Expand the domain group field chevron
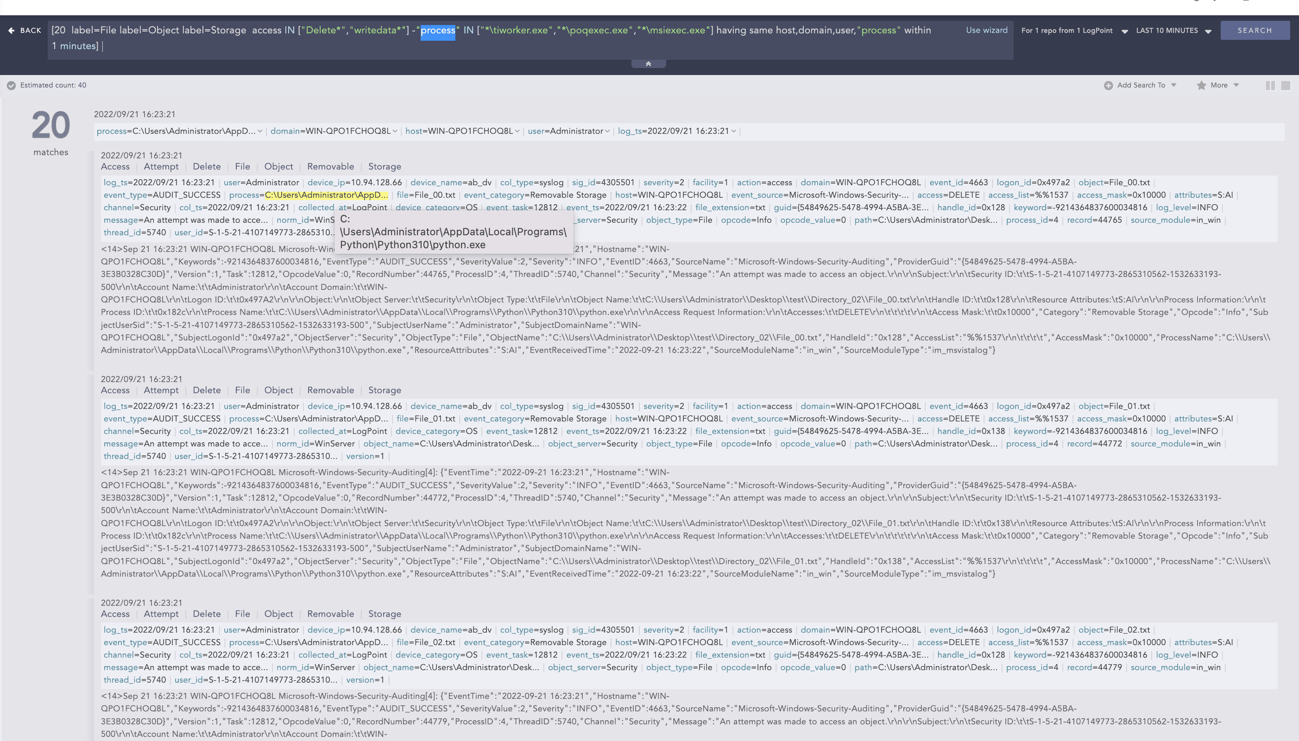This screenshot has width=1299, height=741. tap(395, 132)
